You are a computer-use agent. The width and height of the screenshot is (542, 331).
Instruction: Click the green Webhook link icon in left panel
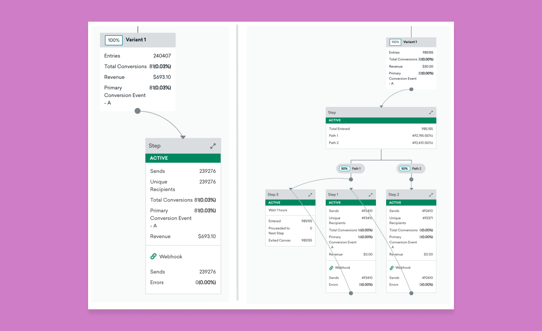click(x=153, y=256)
